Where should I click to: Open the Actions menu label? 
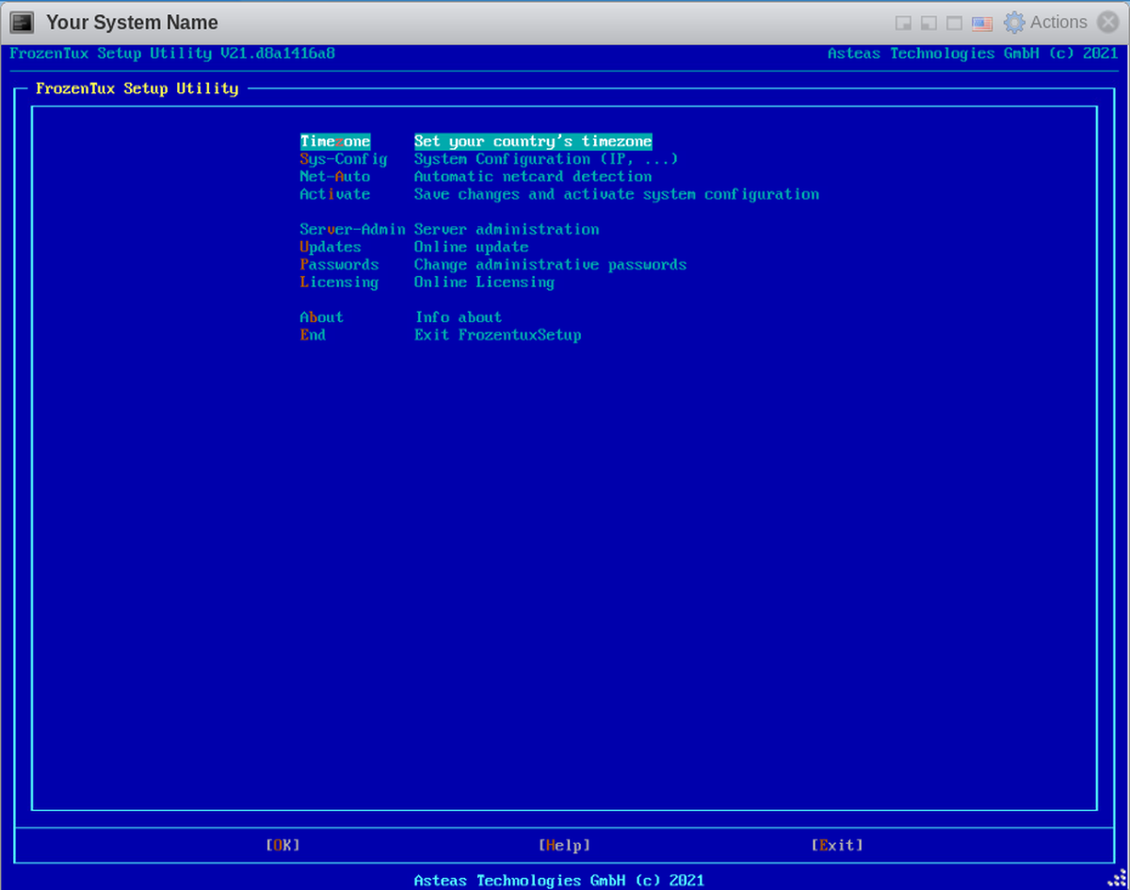[1058, 22]
